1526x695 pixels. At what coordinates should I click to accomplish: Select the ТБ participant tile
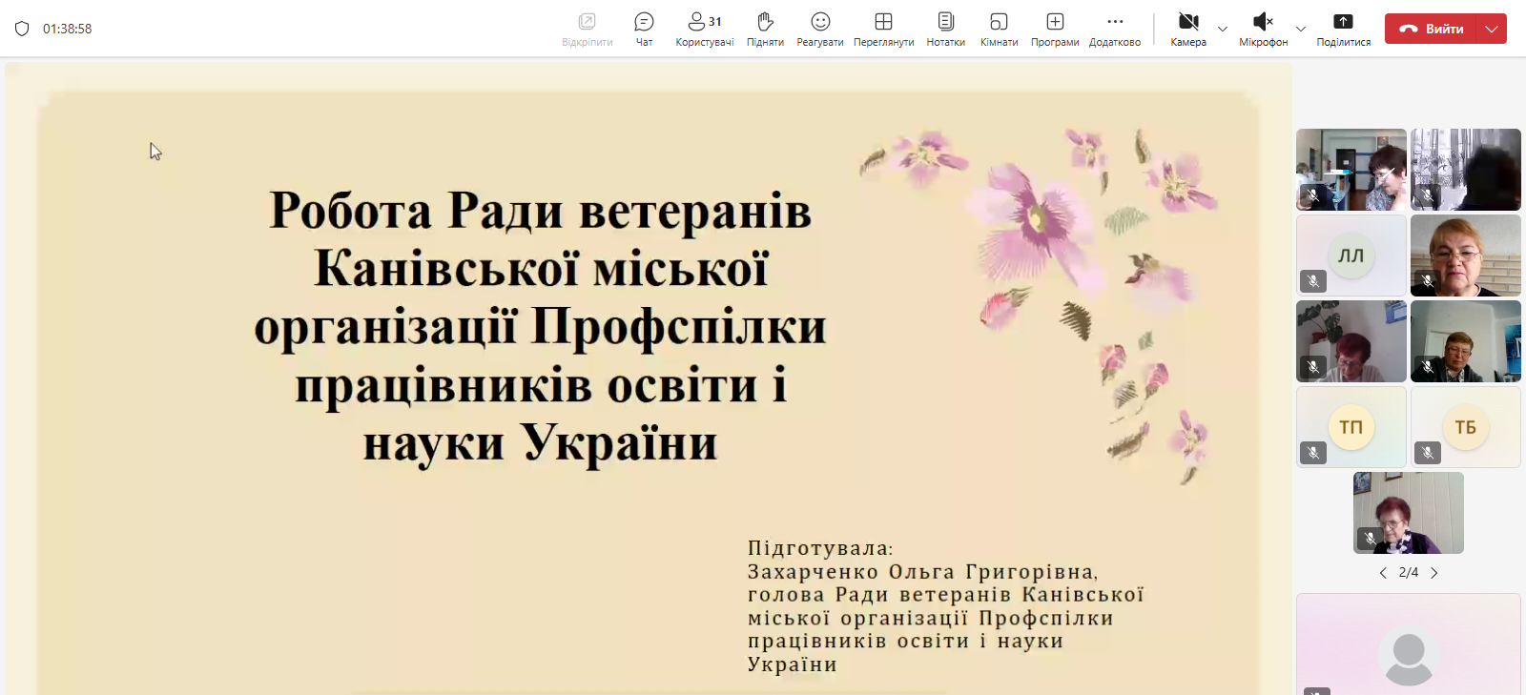pyautogui.click(x=1465, y=427)
